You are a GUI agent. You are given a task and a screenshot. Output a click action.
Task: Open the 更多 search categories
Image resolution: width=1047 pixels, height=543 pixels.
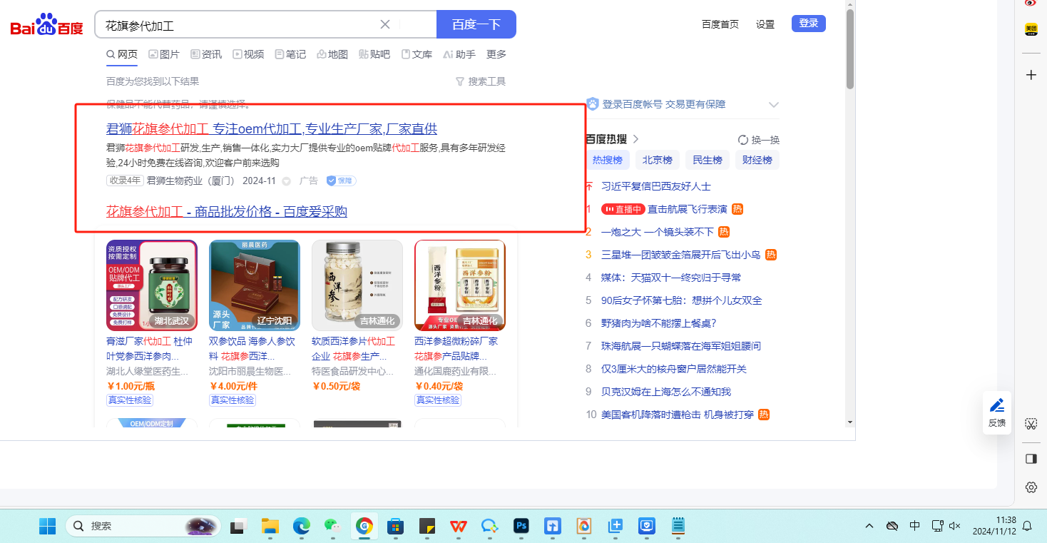pos(496,54)
